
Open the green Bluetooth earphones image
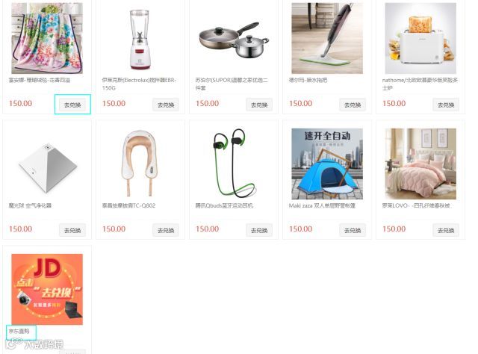tap(234, 164)
